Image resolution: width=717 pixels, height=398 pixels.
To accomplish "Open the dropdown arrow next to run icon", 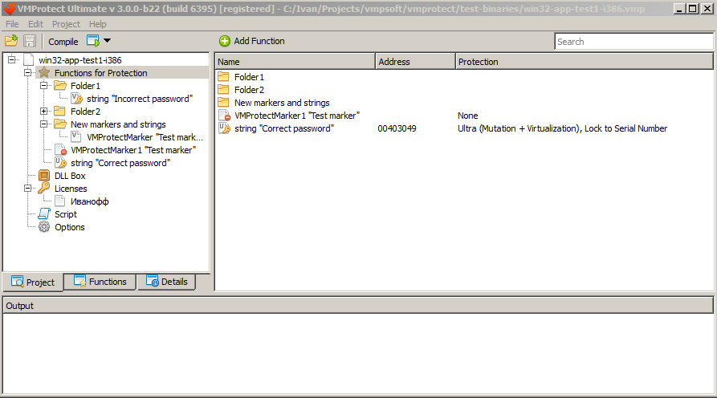I will tap(107, 41).
